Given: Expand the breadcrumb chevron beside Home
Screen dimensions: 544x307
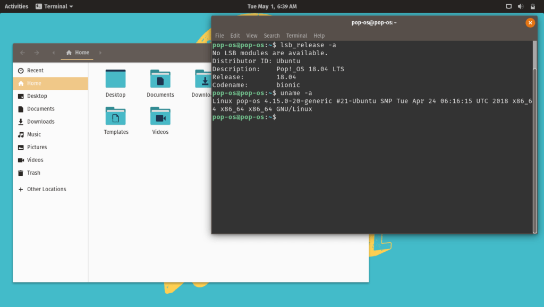Looking at the screenshot, I should coord(54,53).
